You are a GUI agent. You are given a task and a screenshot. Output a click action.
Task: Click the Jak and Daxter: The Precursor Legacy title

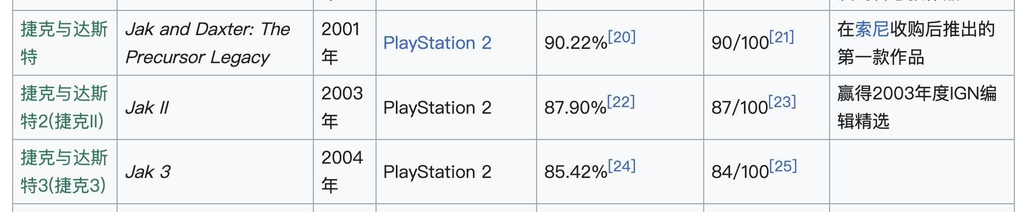pos(208,43)
